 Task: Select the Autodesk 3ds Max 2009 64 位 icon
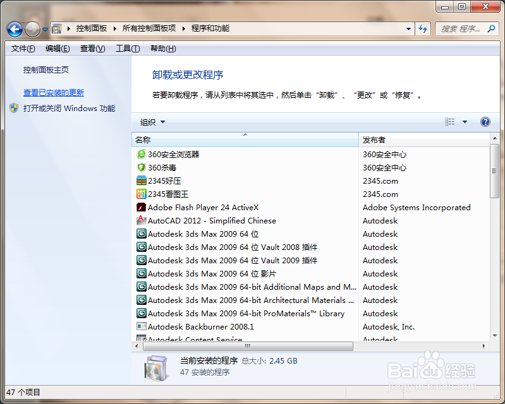click(141, 234)
